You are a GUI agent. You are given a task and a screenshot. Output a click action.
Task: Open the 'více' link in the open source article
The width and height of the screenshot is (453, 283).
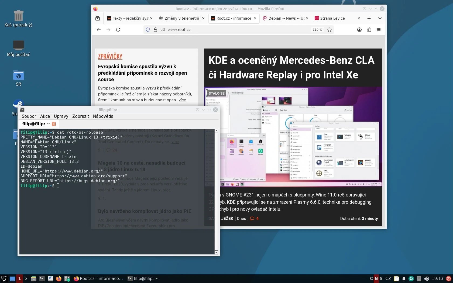tap(182, 100)
